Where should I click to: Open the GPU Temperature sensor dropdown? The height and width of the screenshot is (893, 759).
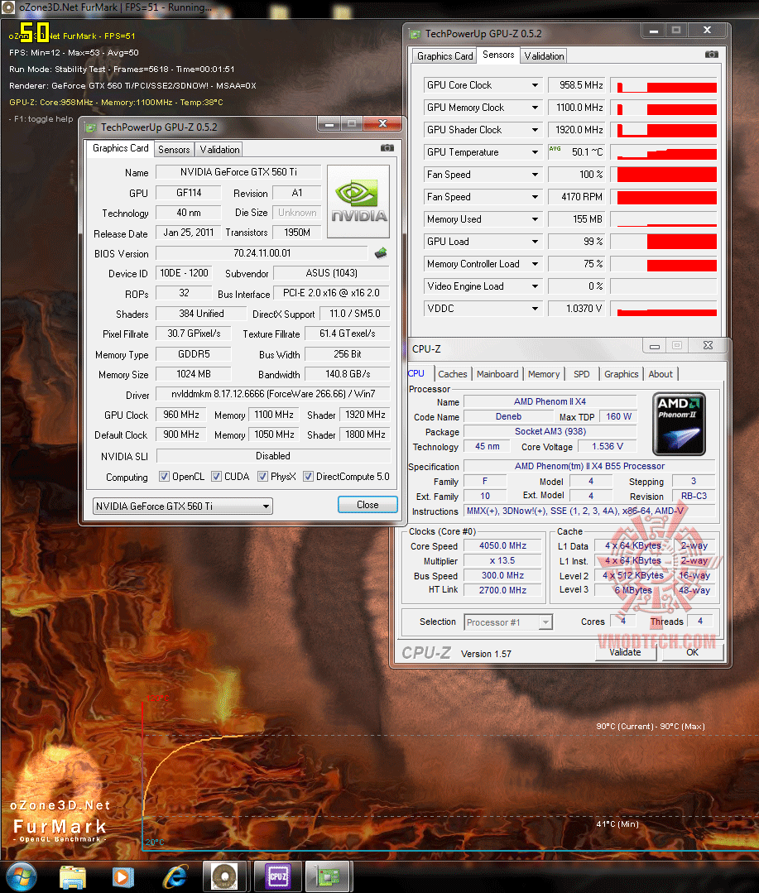(535, 152)
